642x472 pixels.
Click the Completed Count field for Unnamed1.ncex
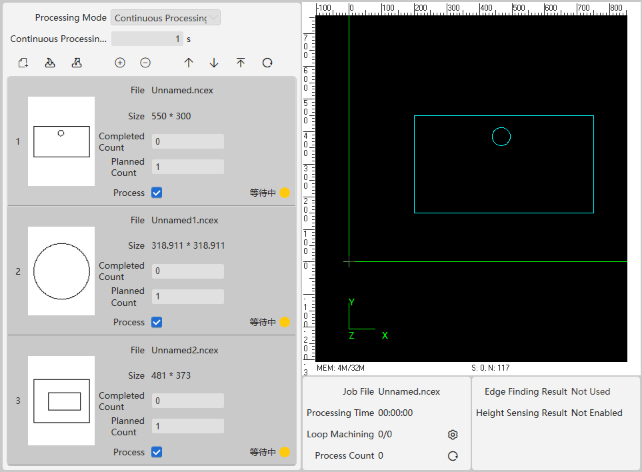(188, 271)
